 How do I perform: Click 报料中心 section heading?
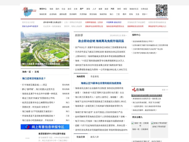click(136, 35)
